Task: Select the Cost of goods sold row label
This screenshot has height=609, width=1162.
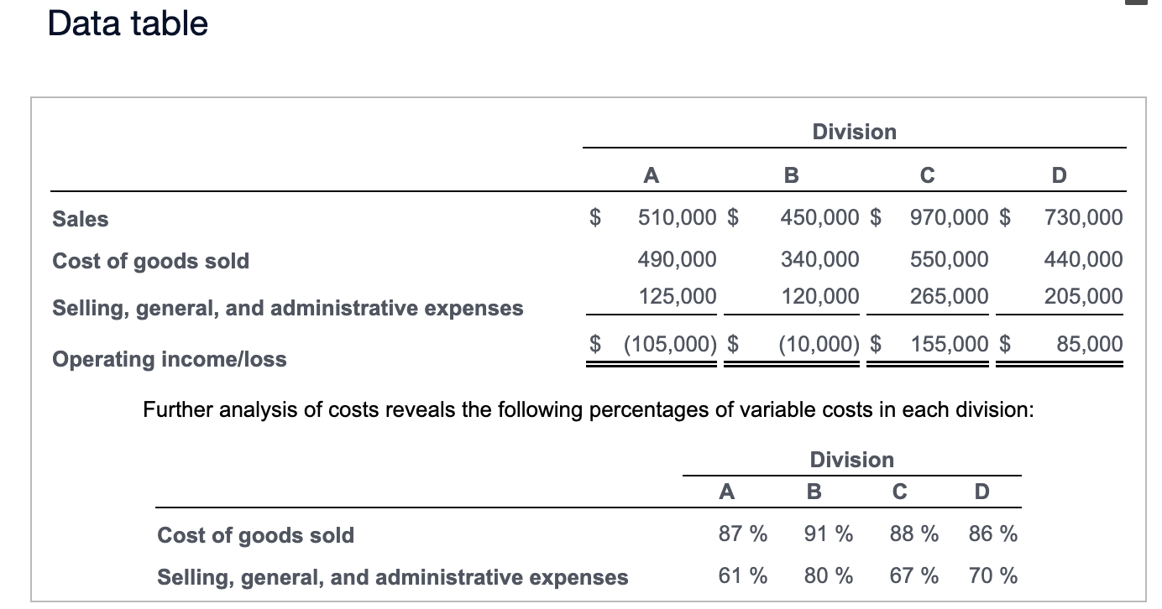Action: [x=150, y=261]
